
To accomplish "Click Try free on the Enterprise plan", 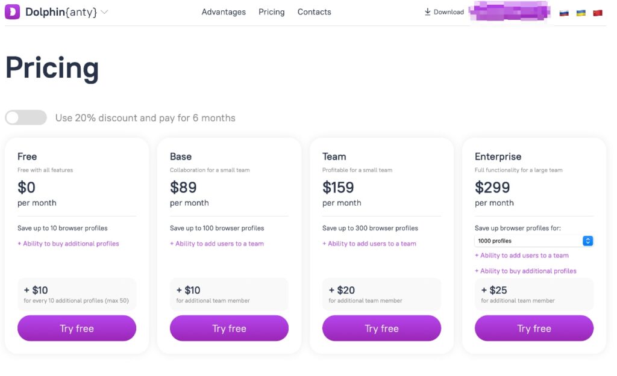I will pos(534,328).
